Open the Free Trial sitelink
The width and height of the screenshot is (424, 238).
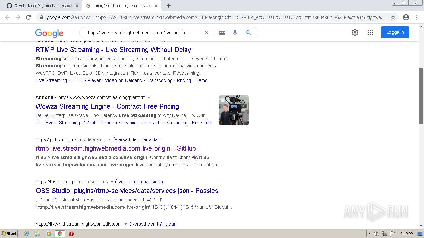pyautogui.click(x=202, y=123)
